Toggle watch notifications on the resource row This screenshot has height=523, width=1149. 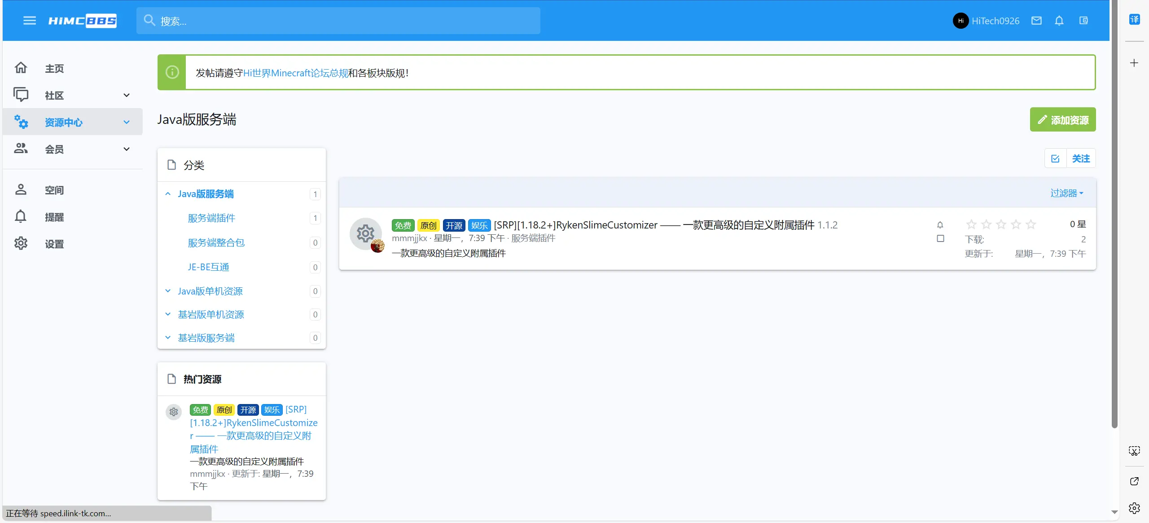pos(940,224)
